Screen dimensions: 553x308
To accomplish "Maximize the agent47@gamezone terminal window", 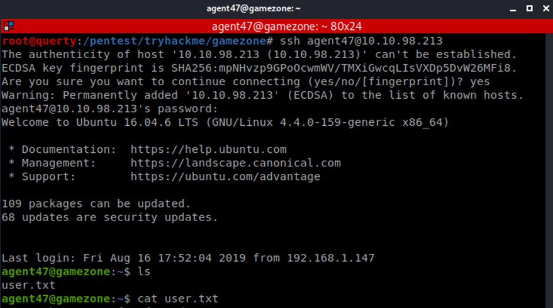I will (529, 8).
